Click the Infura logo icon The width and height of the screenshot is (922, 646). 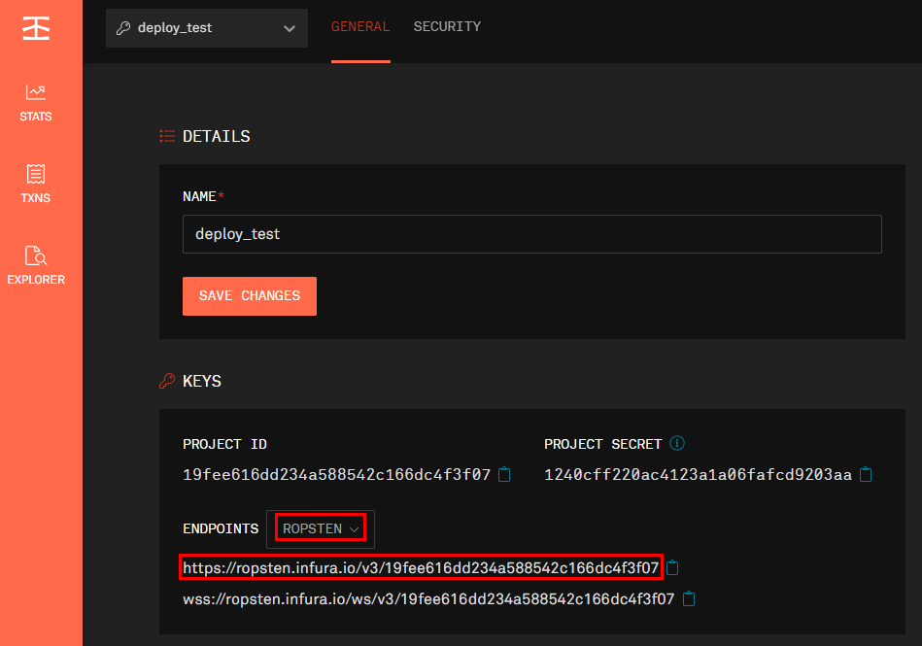tap(36, 27)
